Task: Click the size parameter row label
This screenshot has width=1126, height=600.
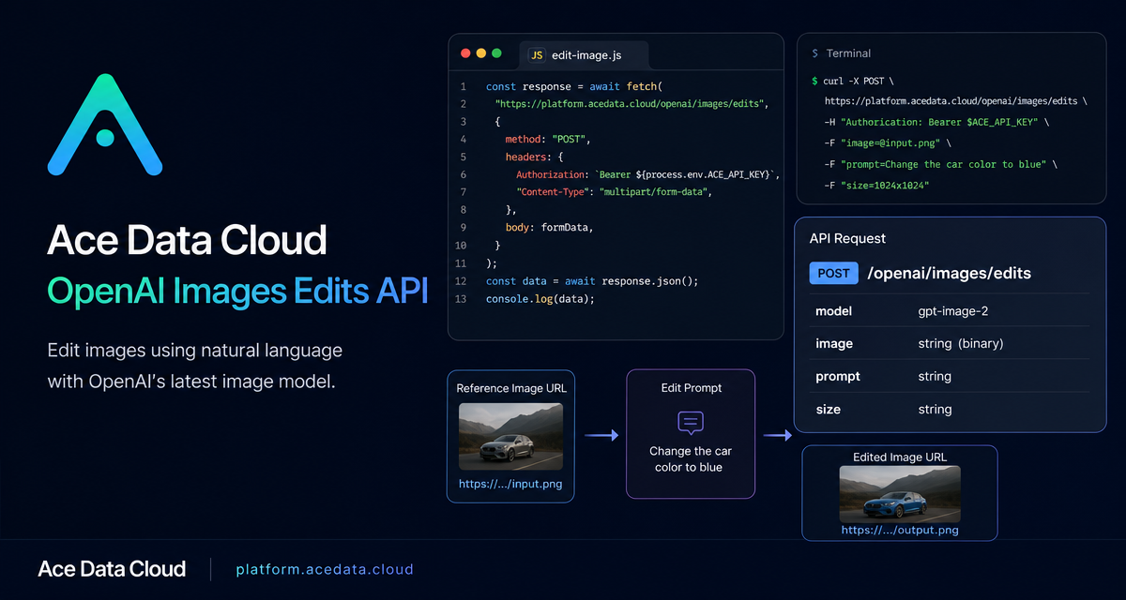Action: point(828,410)
